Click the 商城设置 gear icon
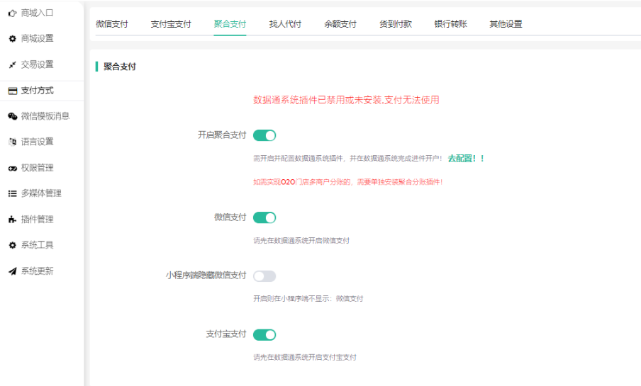Screen dimensions: 641x386 pyautogui.click(x=12, y=38)
